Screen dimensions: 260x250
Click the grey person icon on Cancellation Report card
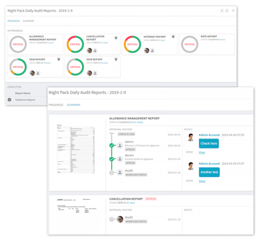(95, 51)
